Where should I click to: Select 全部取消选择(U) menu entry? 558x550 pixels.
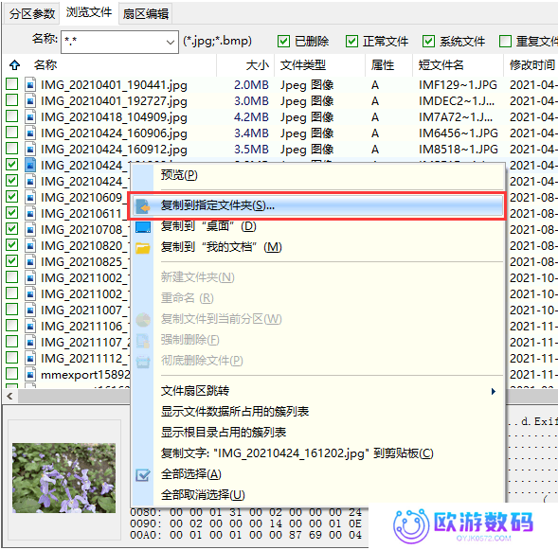[203, 495]
